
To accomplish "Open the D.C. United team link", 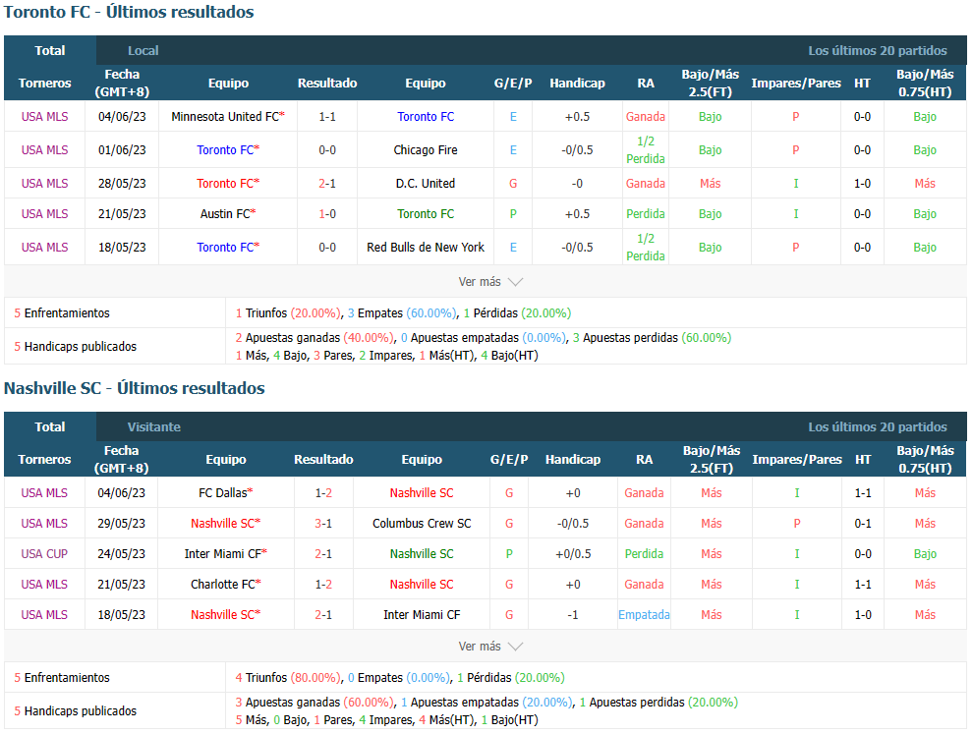I will pyautogui.click(x=426, y=184).
